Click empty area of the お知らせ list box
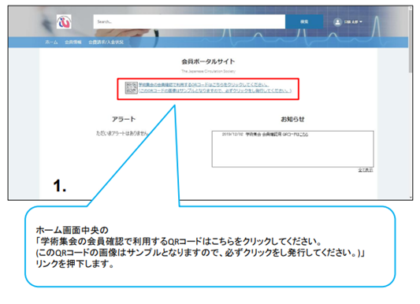The width and height of the screenshot is (420, 304). point(292,153)
